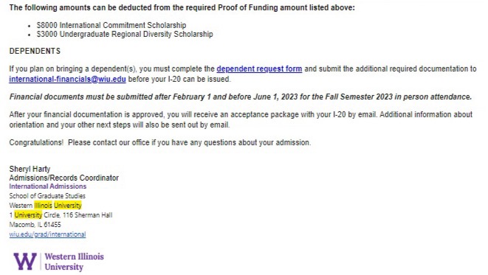Click the Congratulations closing sentence
Image resolution: width=488 pixels, height=275 pixels.
tap(160, 142)
